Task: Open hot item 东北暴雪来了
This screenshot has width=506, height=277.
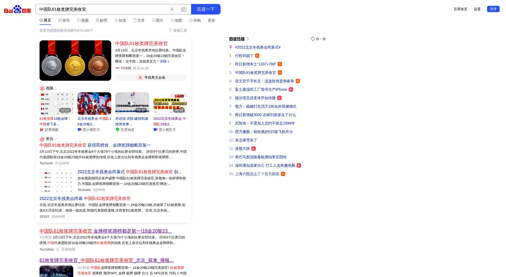Action: click(246, 140)
